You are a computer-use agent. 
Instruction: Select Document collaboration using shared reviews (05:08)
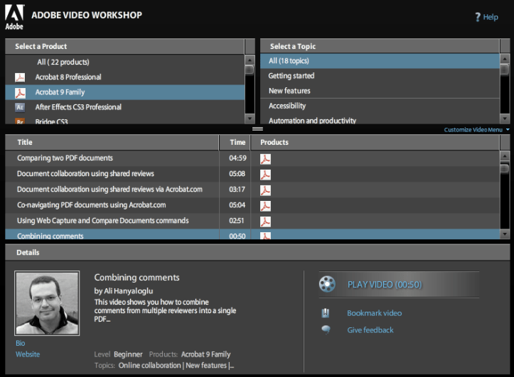252,174
